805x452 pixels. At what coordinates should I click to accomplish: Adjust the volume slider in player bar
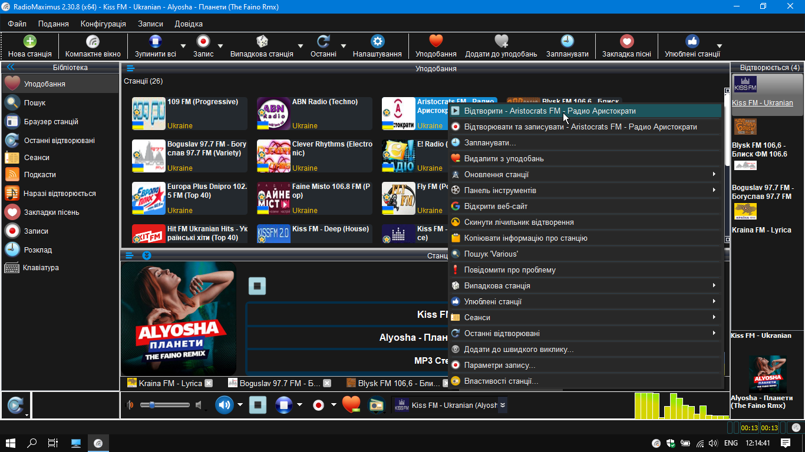(x=165, y=405)
